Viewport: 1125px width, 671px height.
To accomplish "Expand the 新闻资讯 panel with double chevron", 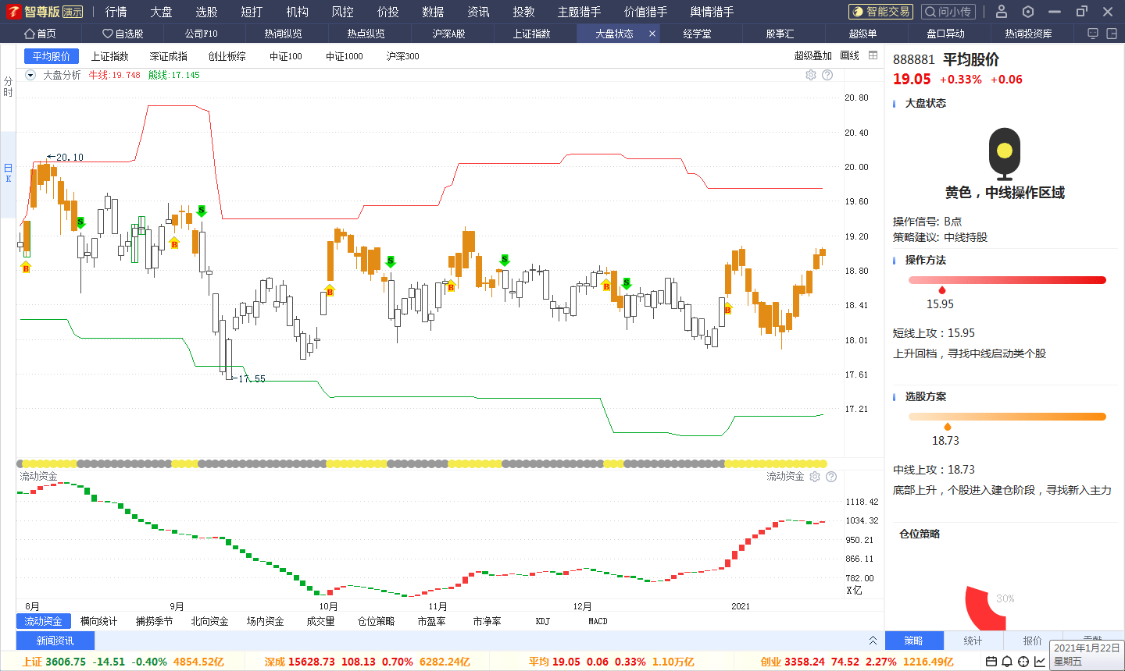I will coord(873,641).
